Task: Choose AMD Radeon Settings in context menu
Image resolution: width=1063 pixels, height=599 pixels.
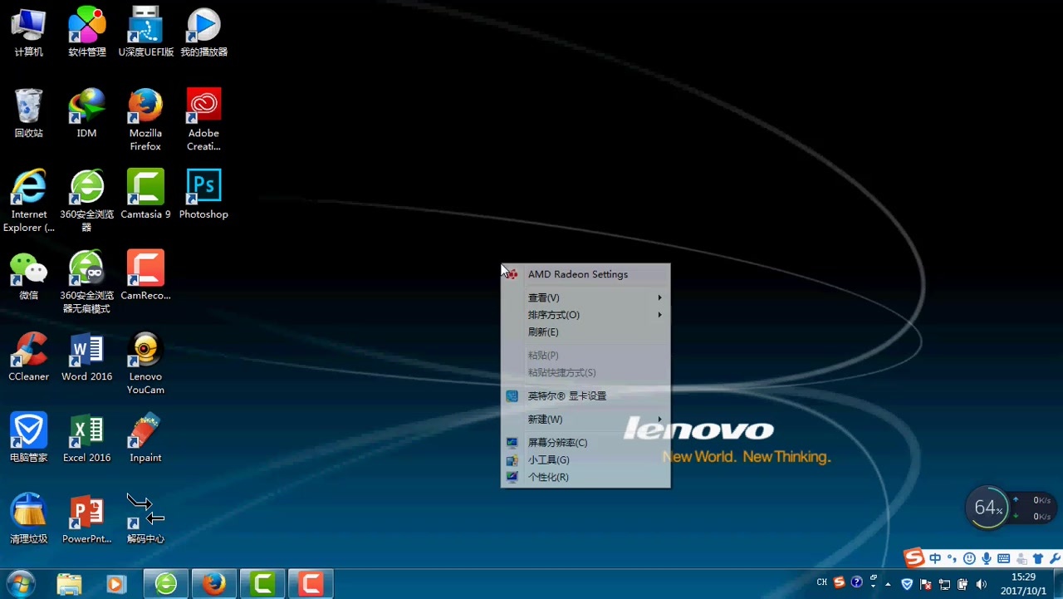Action: coord(585,274)
